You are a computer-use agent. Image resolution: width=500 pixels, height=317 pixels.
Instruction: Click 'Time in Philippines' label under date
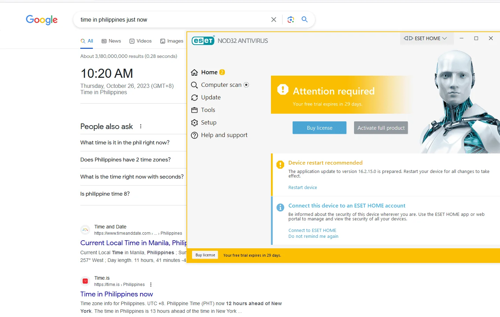click(x=104, y=92)
